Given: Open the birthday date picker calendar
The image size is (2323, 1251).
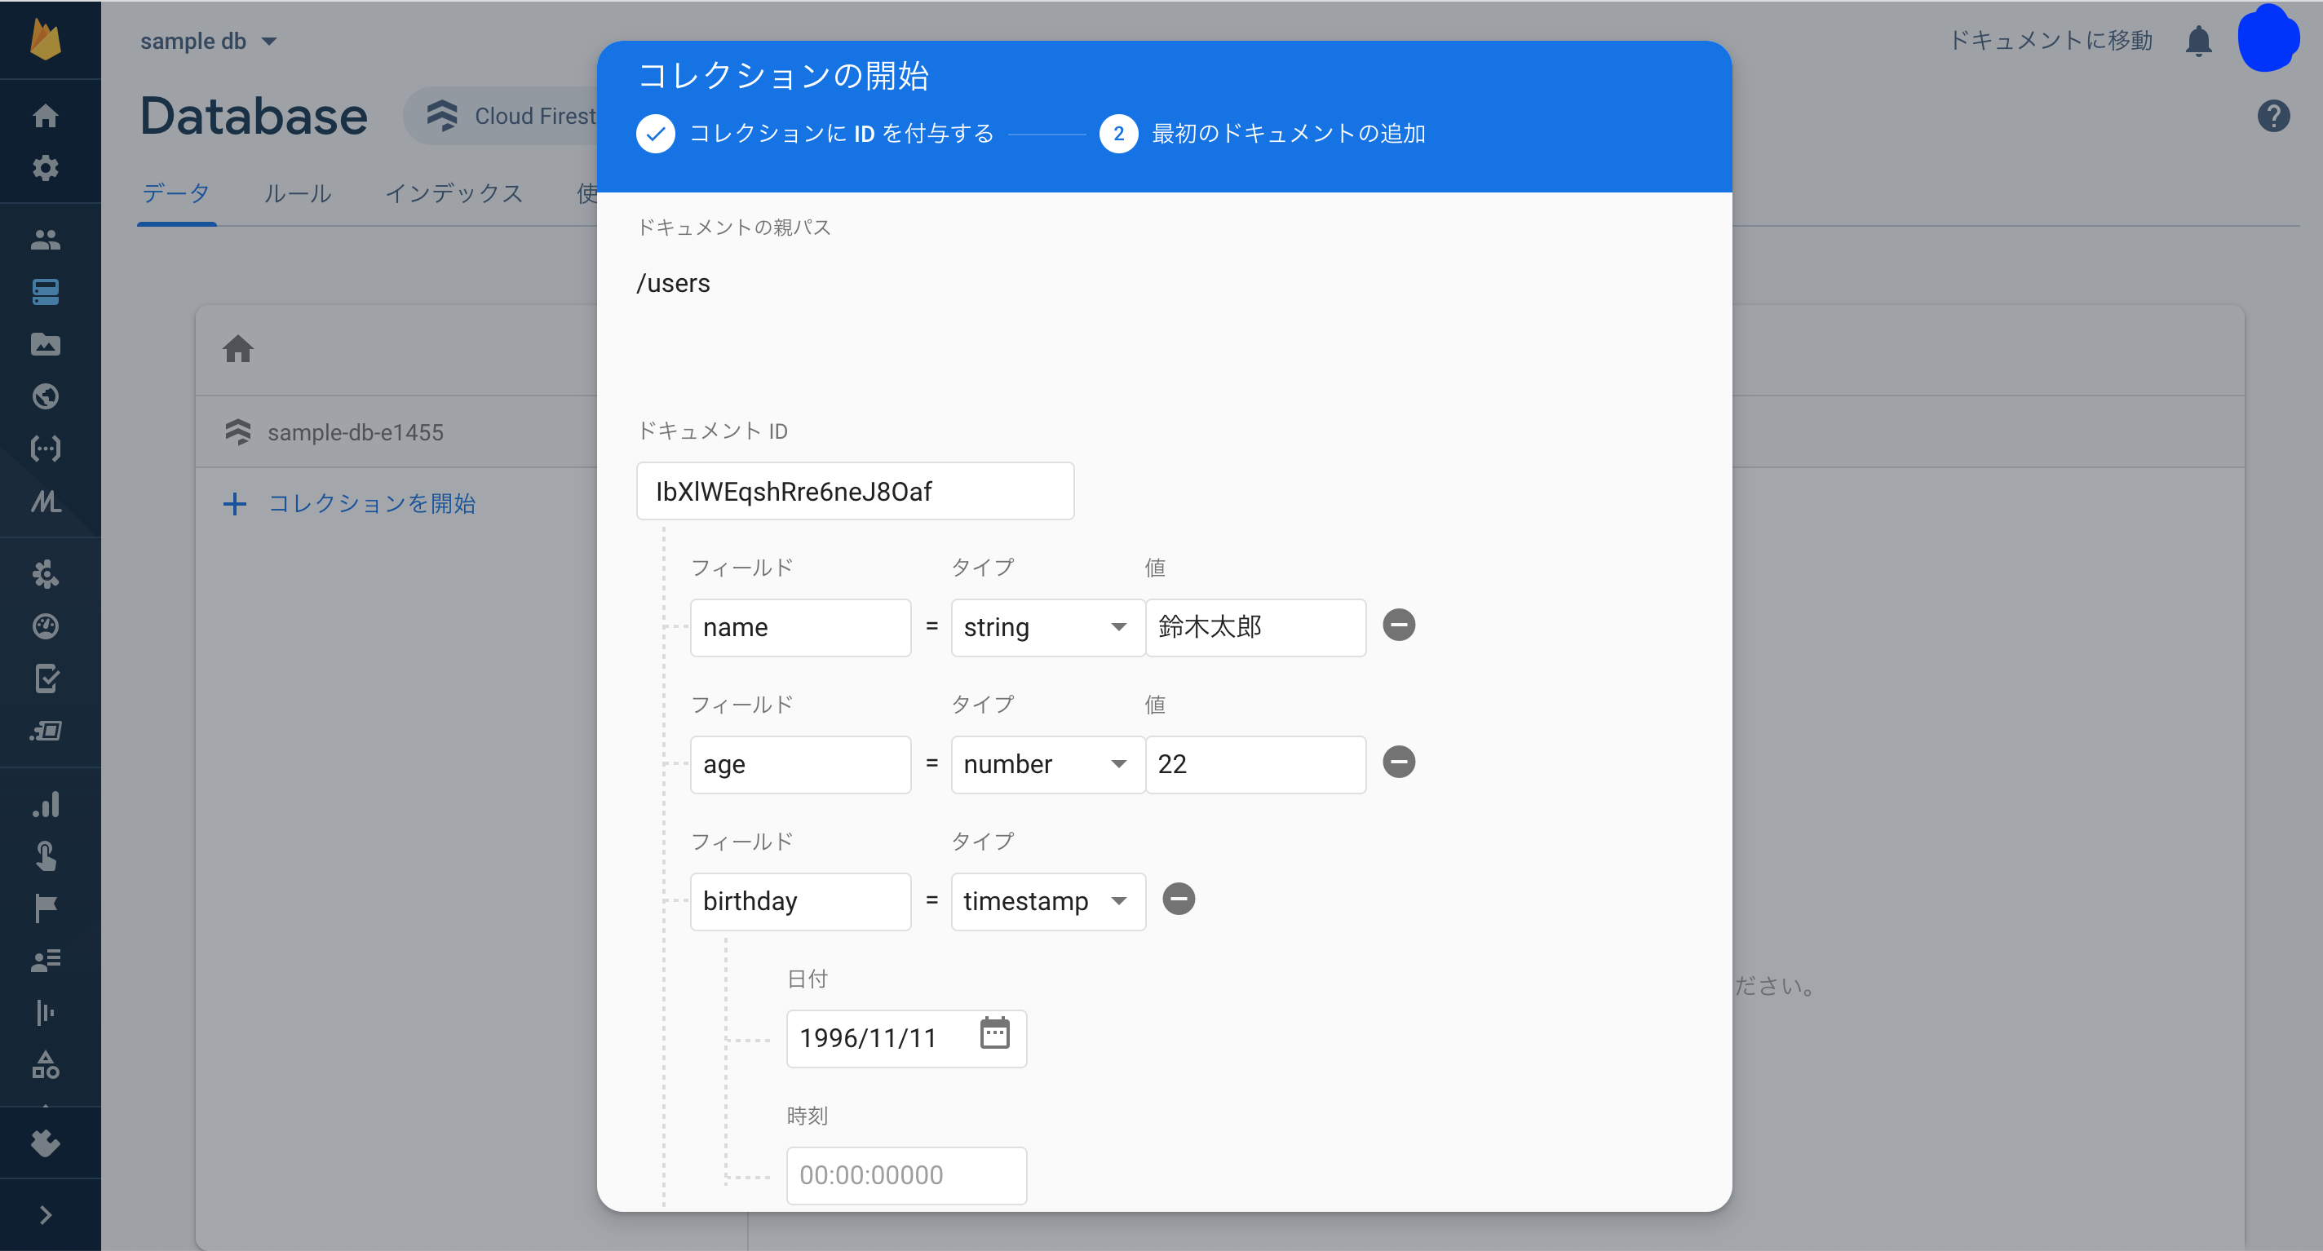Looking at the screenshot, I should click(x=994, y=1036).
